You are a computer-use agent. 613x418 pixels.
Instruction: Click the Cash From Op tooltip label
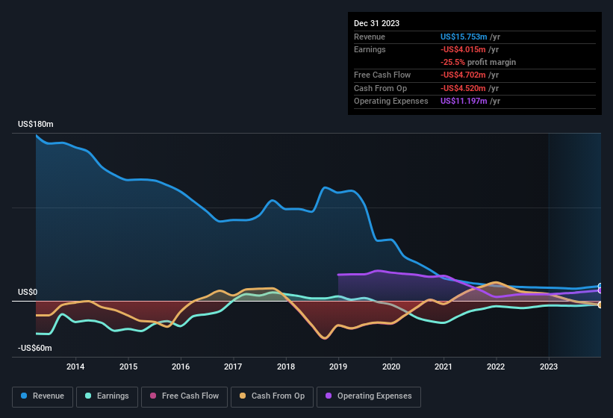pyautogui.click(x=380, y=88)
